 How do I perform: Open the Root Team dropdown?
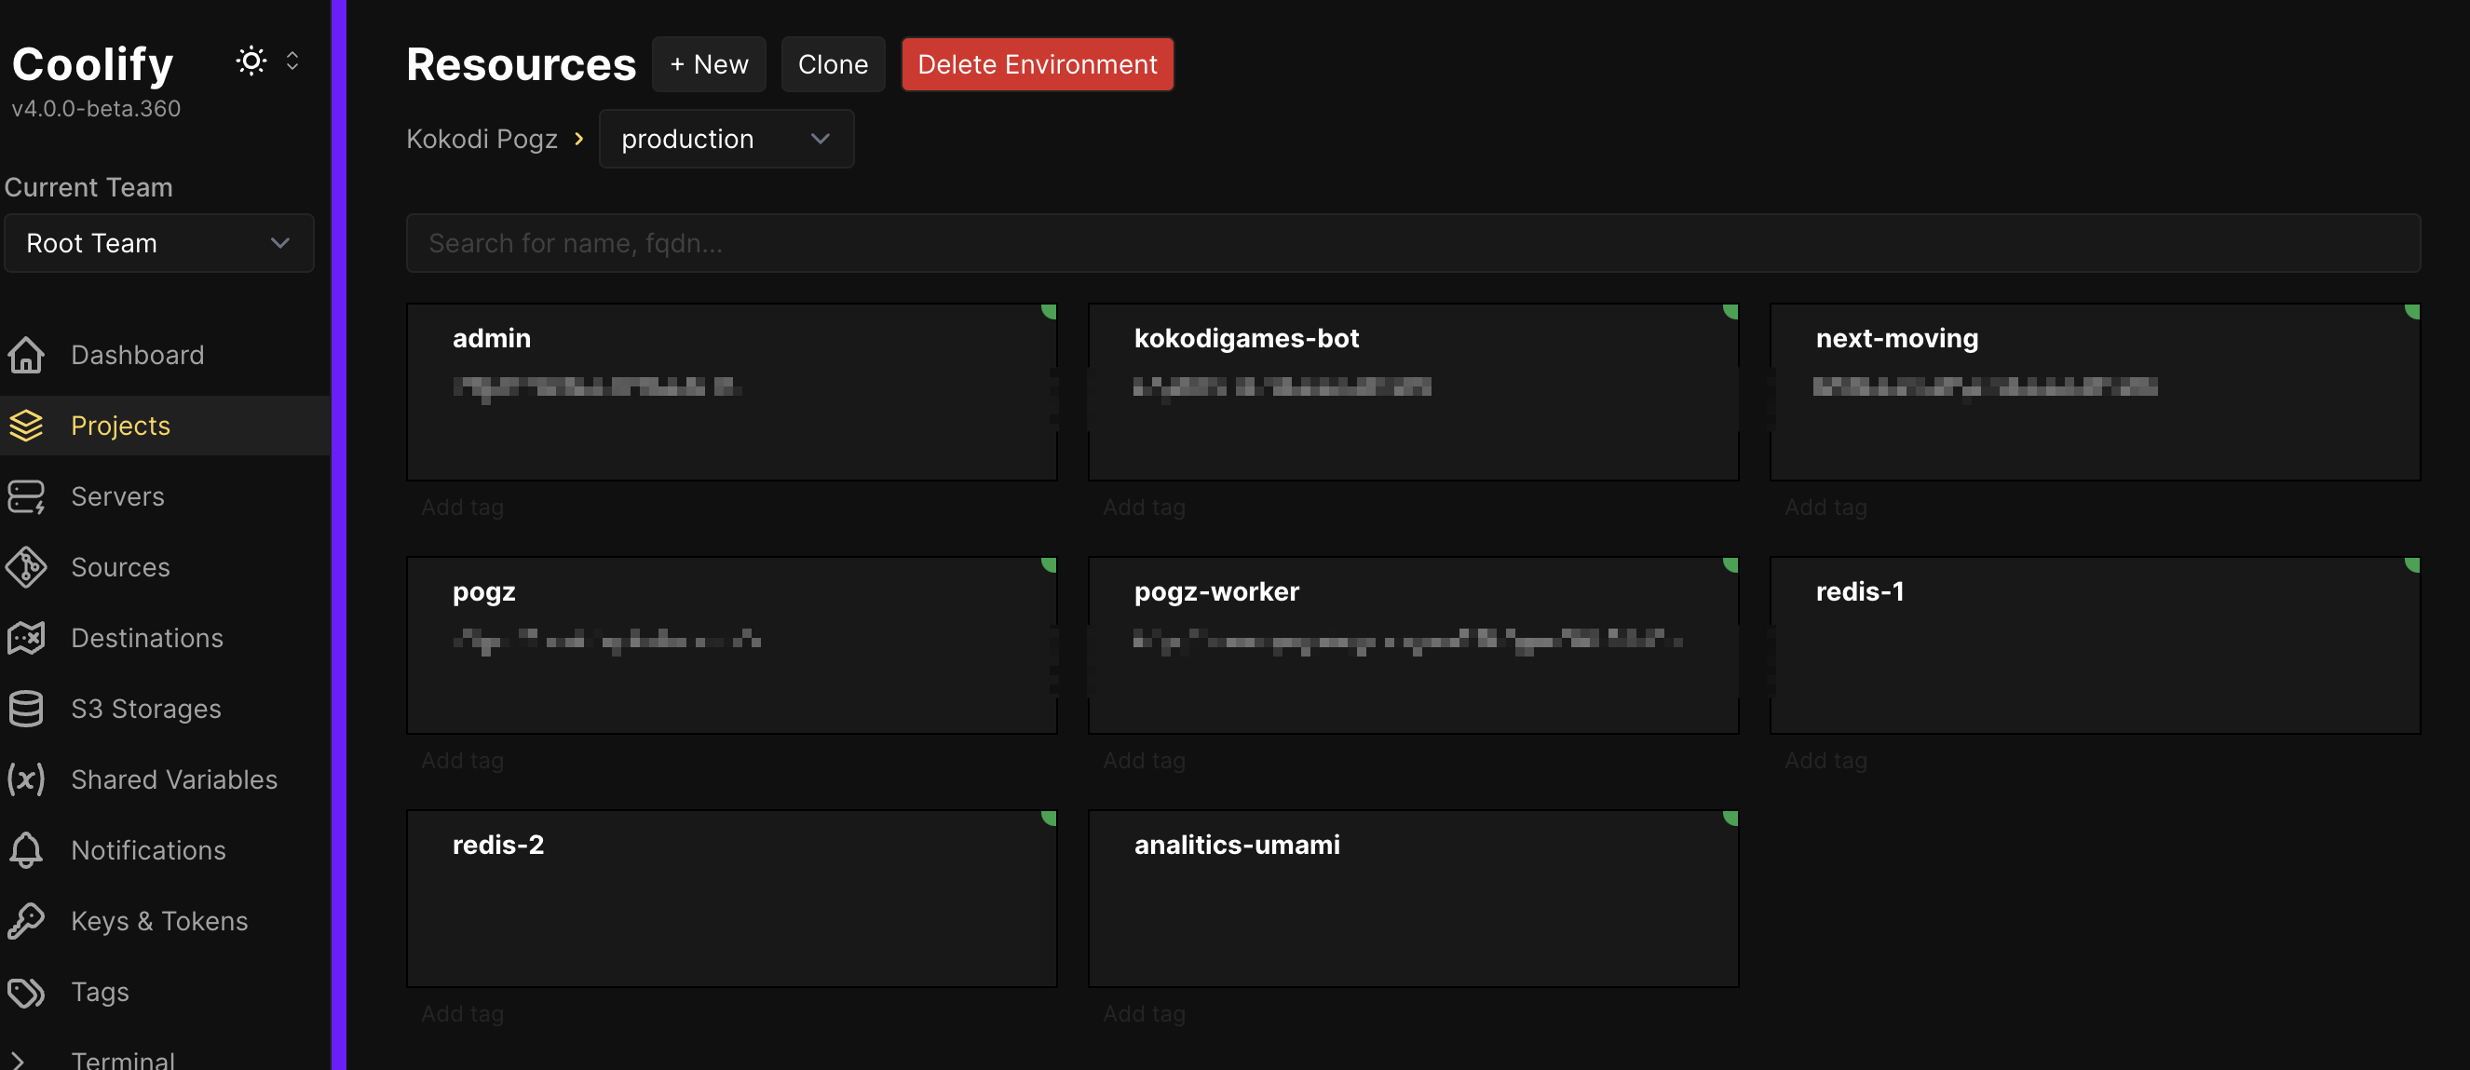point(159,244)
